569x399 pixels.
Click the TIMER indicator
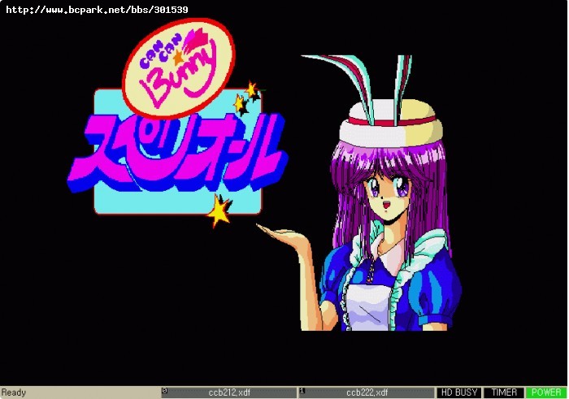point(504,392)
